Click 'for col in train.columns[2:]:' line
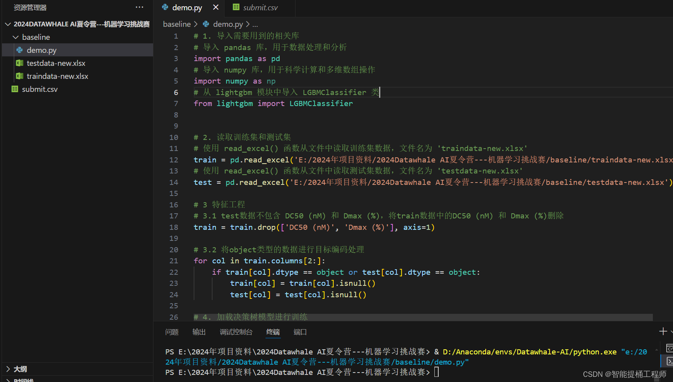673x382 pixels. 260,261
